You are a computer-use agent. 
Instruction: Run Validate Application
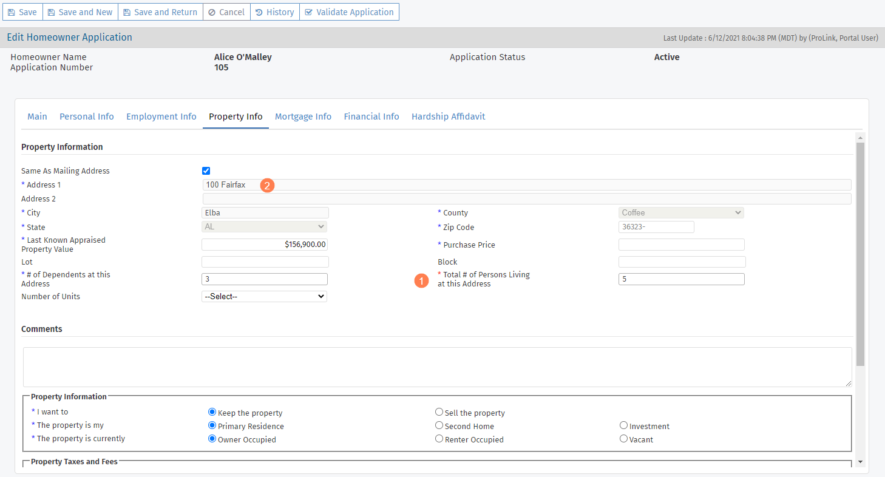[349, 12]
